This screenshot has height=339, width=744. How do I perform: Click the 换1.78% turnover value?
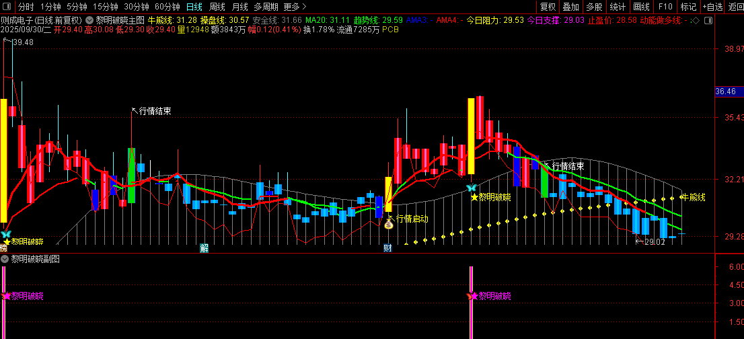click(319, 30)
